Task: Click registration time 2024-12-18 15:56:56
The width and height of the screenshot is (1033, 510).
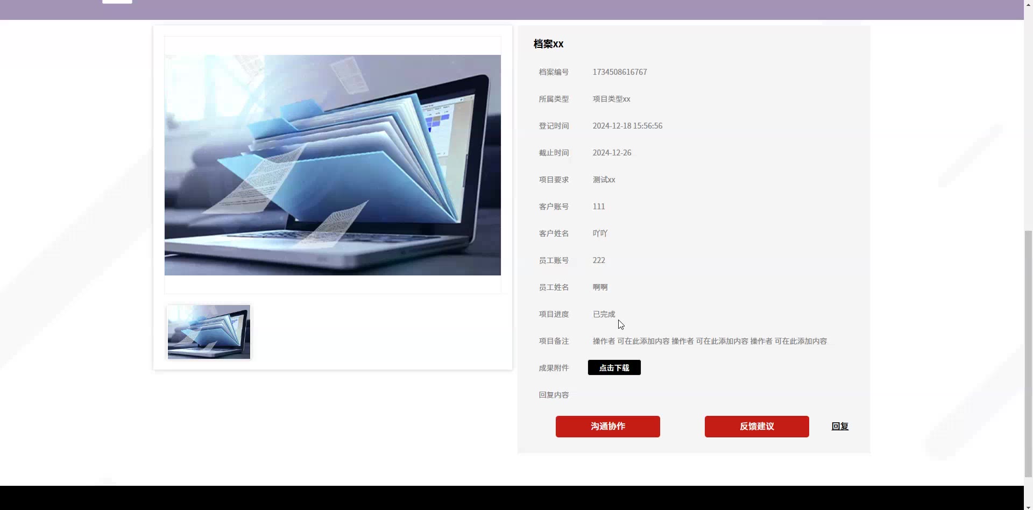Action: tap(627, 126)
